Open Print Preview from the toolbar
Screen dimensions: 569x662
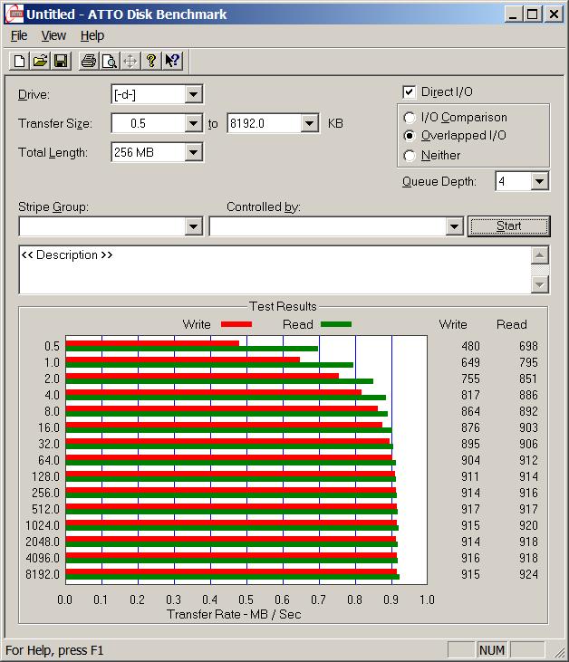tap(110, 61)
